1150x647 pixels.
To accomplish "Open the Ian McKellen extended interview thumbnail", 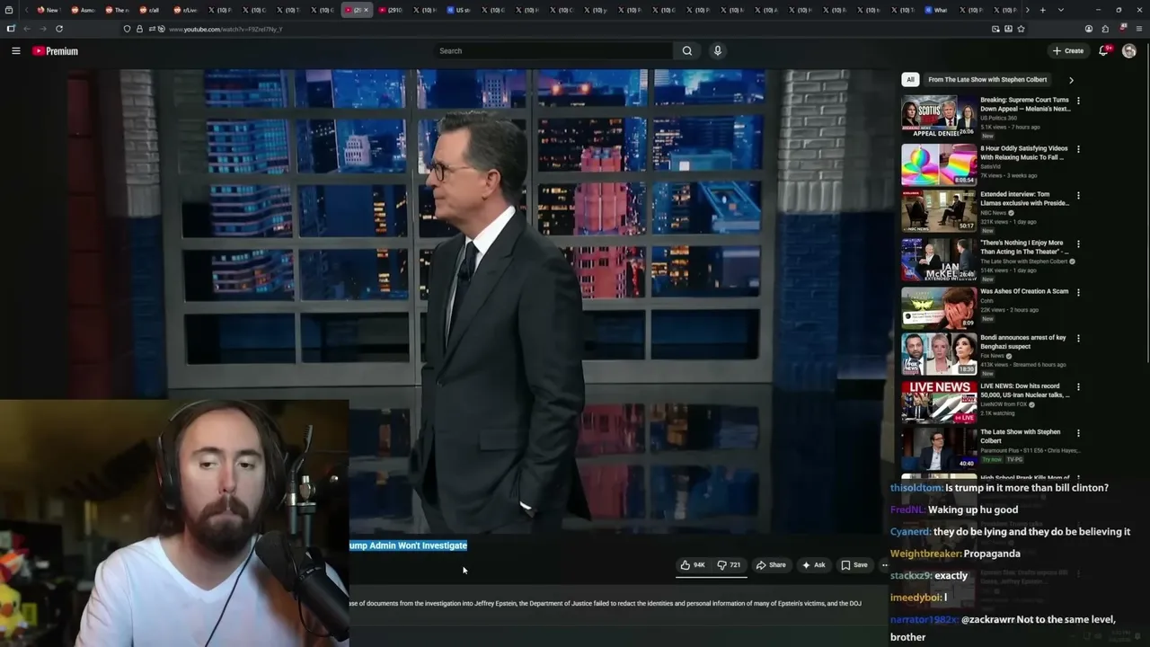I will pos(939,259).
